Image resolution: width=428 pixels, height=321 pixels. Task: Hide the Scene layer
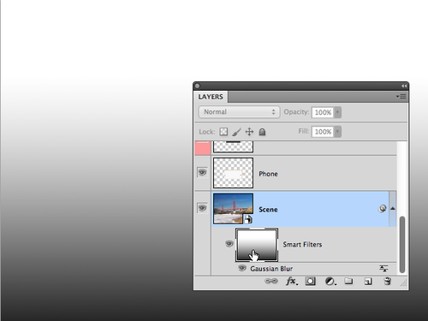click(x=202, y=208)
